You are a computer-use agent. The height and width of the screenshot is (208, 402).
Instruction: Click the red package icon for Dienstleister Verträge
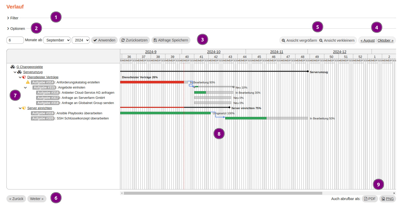pyautogui.click(x=24, y=77)
